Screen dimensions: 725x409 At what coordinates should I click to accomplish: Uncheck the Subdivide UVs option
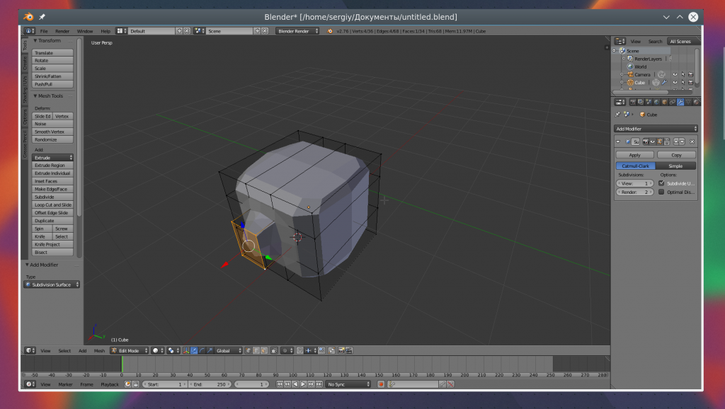661,183
